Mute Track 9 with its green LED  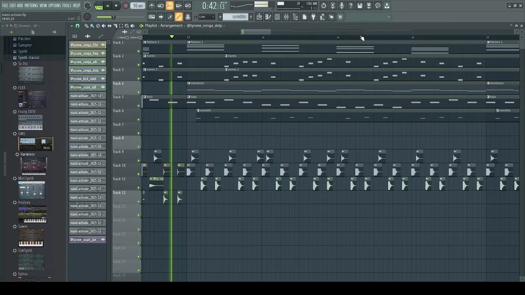coord(139,161)
